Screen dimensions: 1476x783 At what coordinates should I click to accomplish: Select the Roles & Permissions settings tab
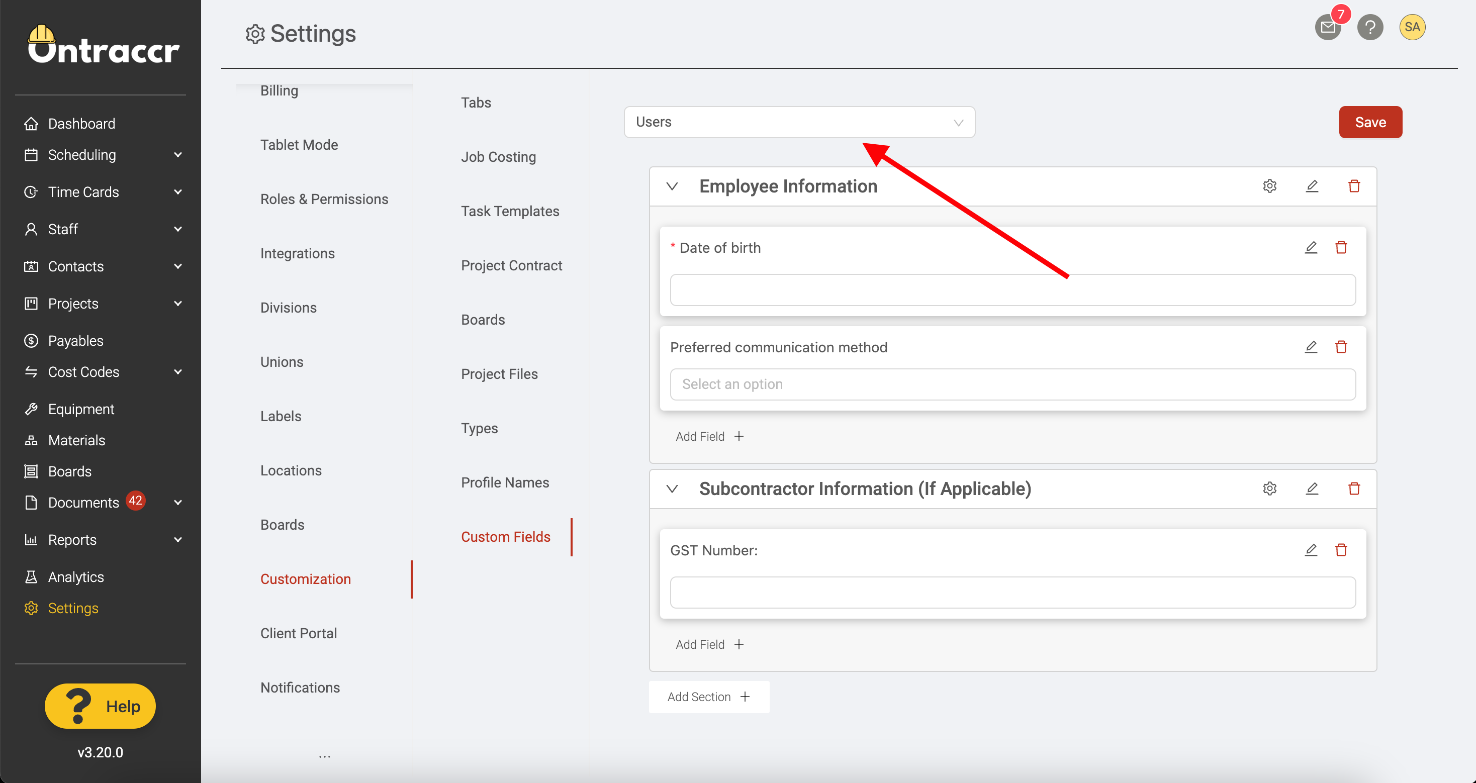click(x=324, y=200)
